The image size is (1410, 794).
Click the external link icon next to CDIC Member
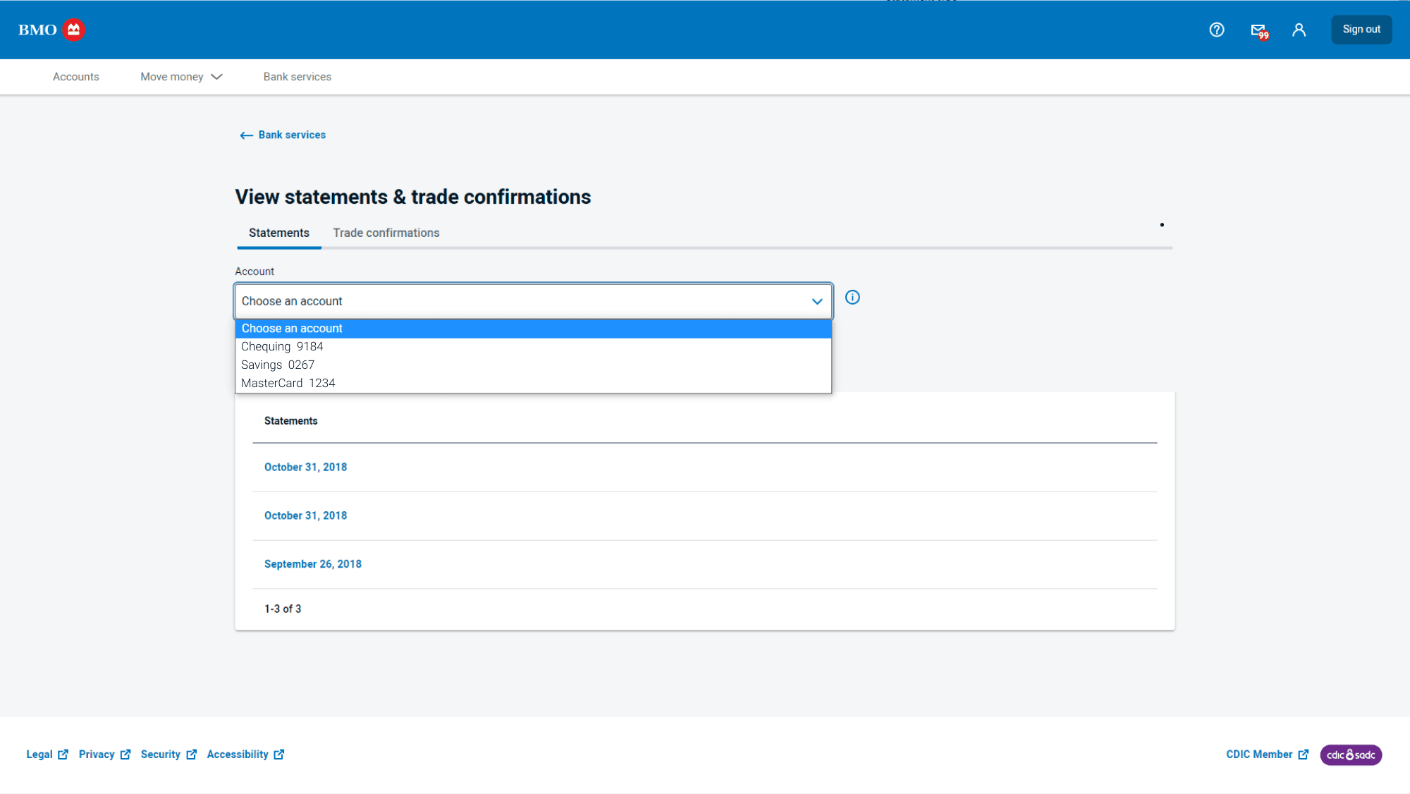tap(1304, 755)
